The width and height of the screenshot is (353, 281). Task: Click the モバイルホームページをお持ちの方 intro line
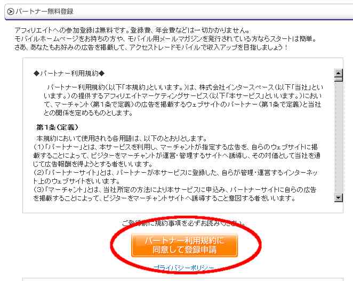[165, 39]
